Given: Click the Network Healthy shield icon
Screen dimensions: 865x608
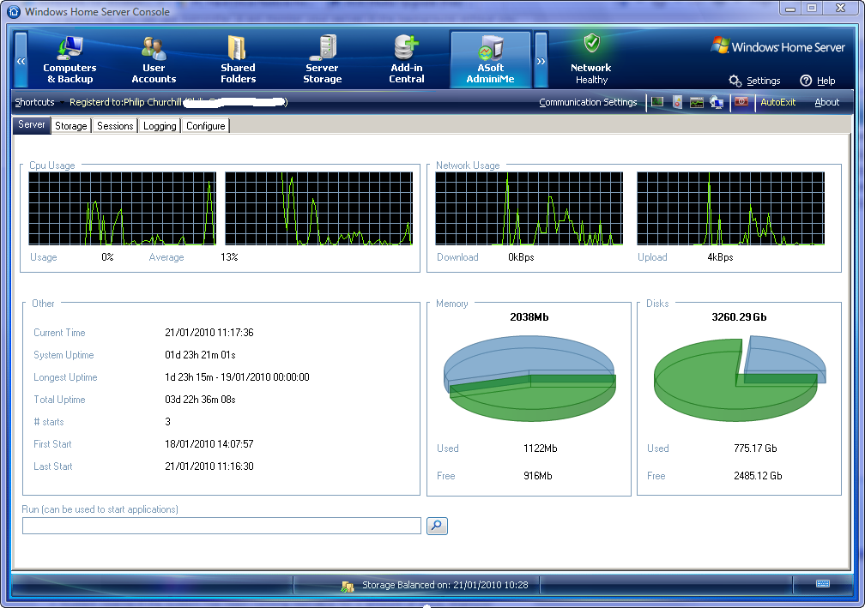Looking at the screenshot, I should (x=591, y=43).
